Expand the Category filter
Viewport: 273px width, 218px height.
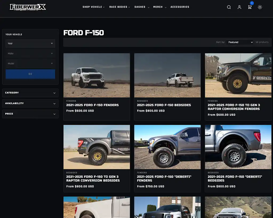30,93
